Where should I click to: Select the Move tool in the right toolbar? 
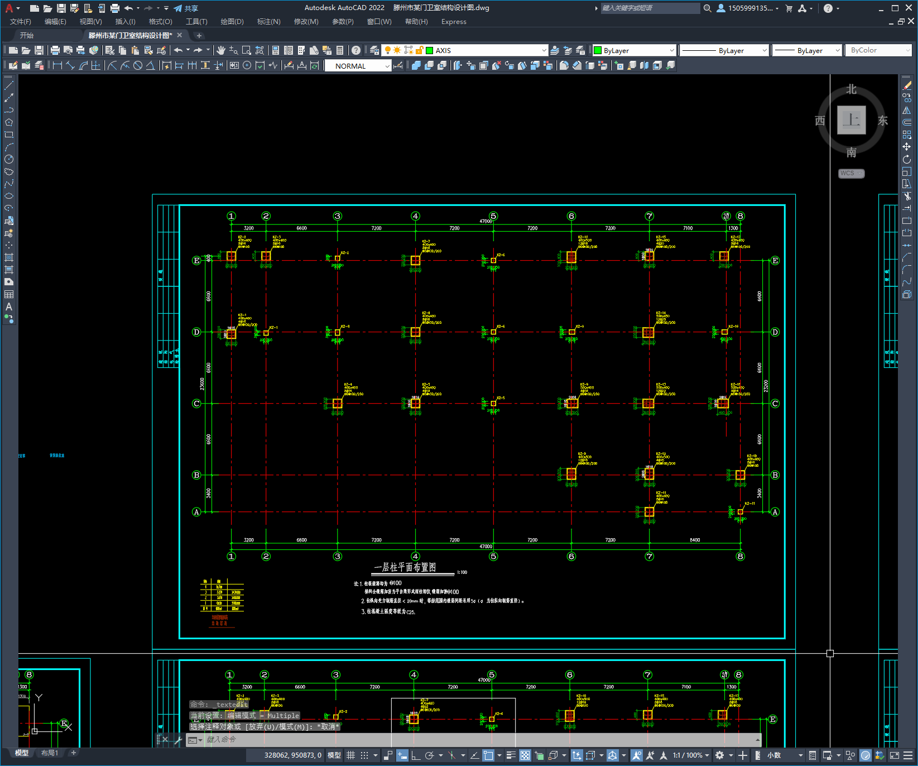point(907,147)
